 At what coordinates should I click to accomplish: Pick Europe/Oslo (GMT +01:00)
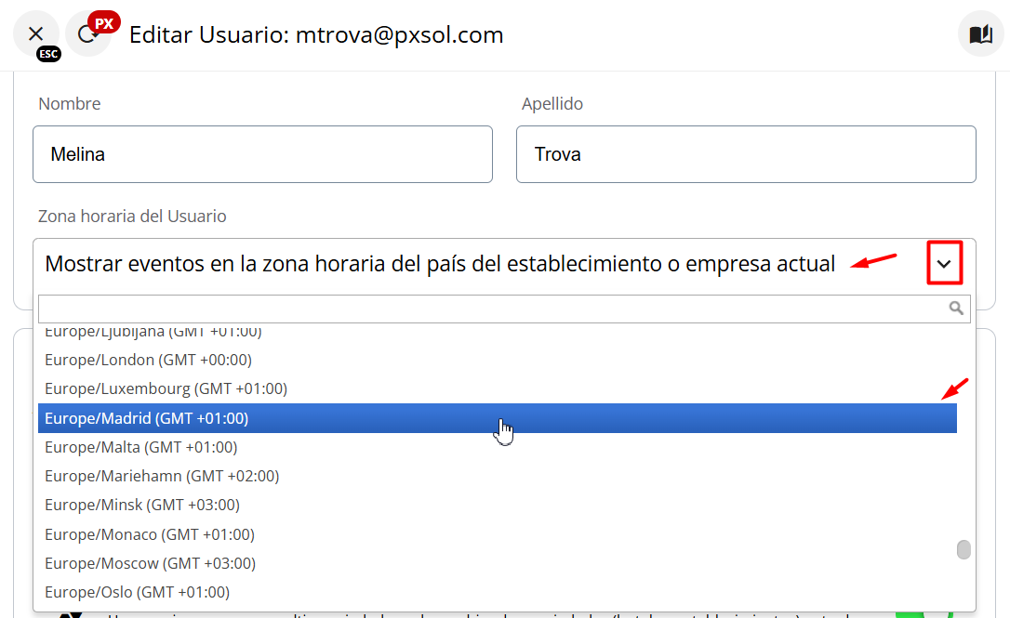point(138,592)
